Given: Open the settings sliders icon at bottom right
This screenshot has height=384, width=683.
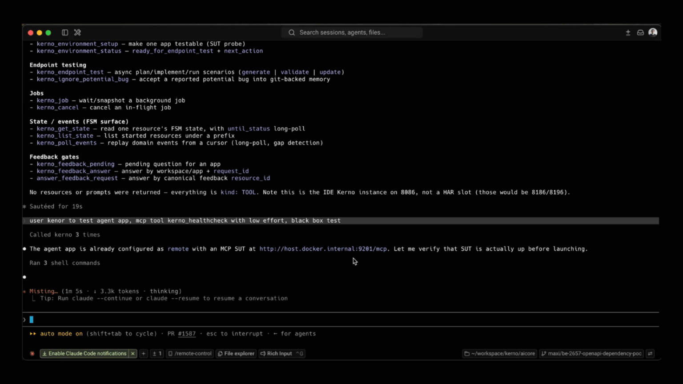Looking at the screenshot, I should (650, 354).
